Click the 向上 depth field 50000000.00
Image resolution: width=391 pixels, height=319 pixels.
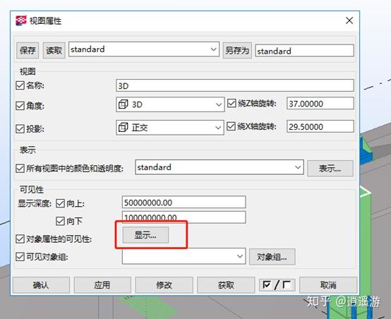click(184, 203)
